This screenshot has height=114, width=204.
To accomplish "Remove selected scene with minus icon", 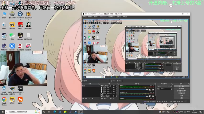I will coord(86,99).
